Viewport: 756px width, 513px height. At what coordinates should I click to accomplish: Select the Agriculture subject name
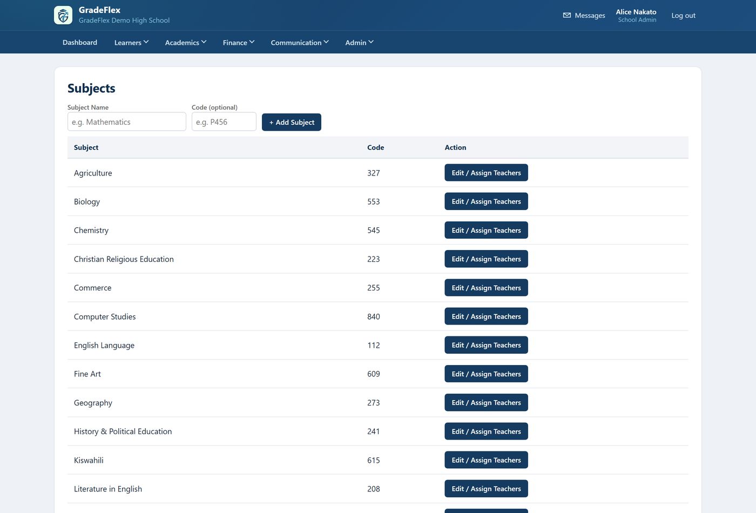click(x=93, y=173)
